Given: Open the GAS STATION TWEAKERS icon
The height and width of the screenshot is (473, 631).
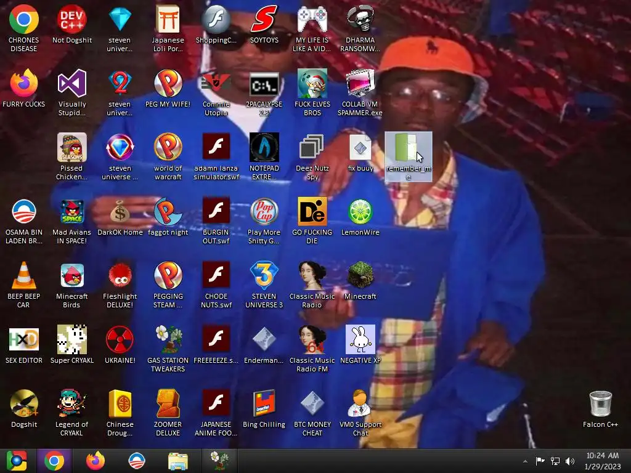Looking at the screenshot, I should tap(168, 340).
